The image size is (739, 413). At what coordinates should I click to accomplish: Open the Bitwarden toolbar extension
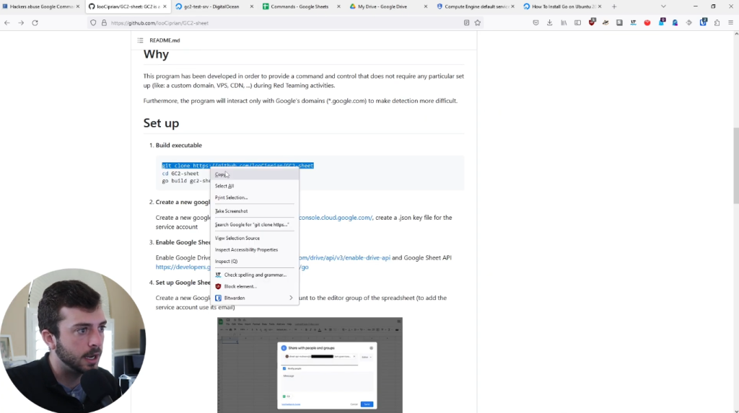[x=703, y=22]
